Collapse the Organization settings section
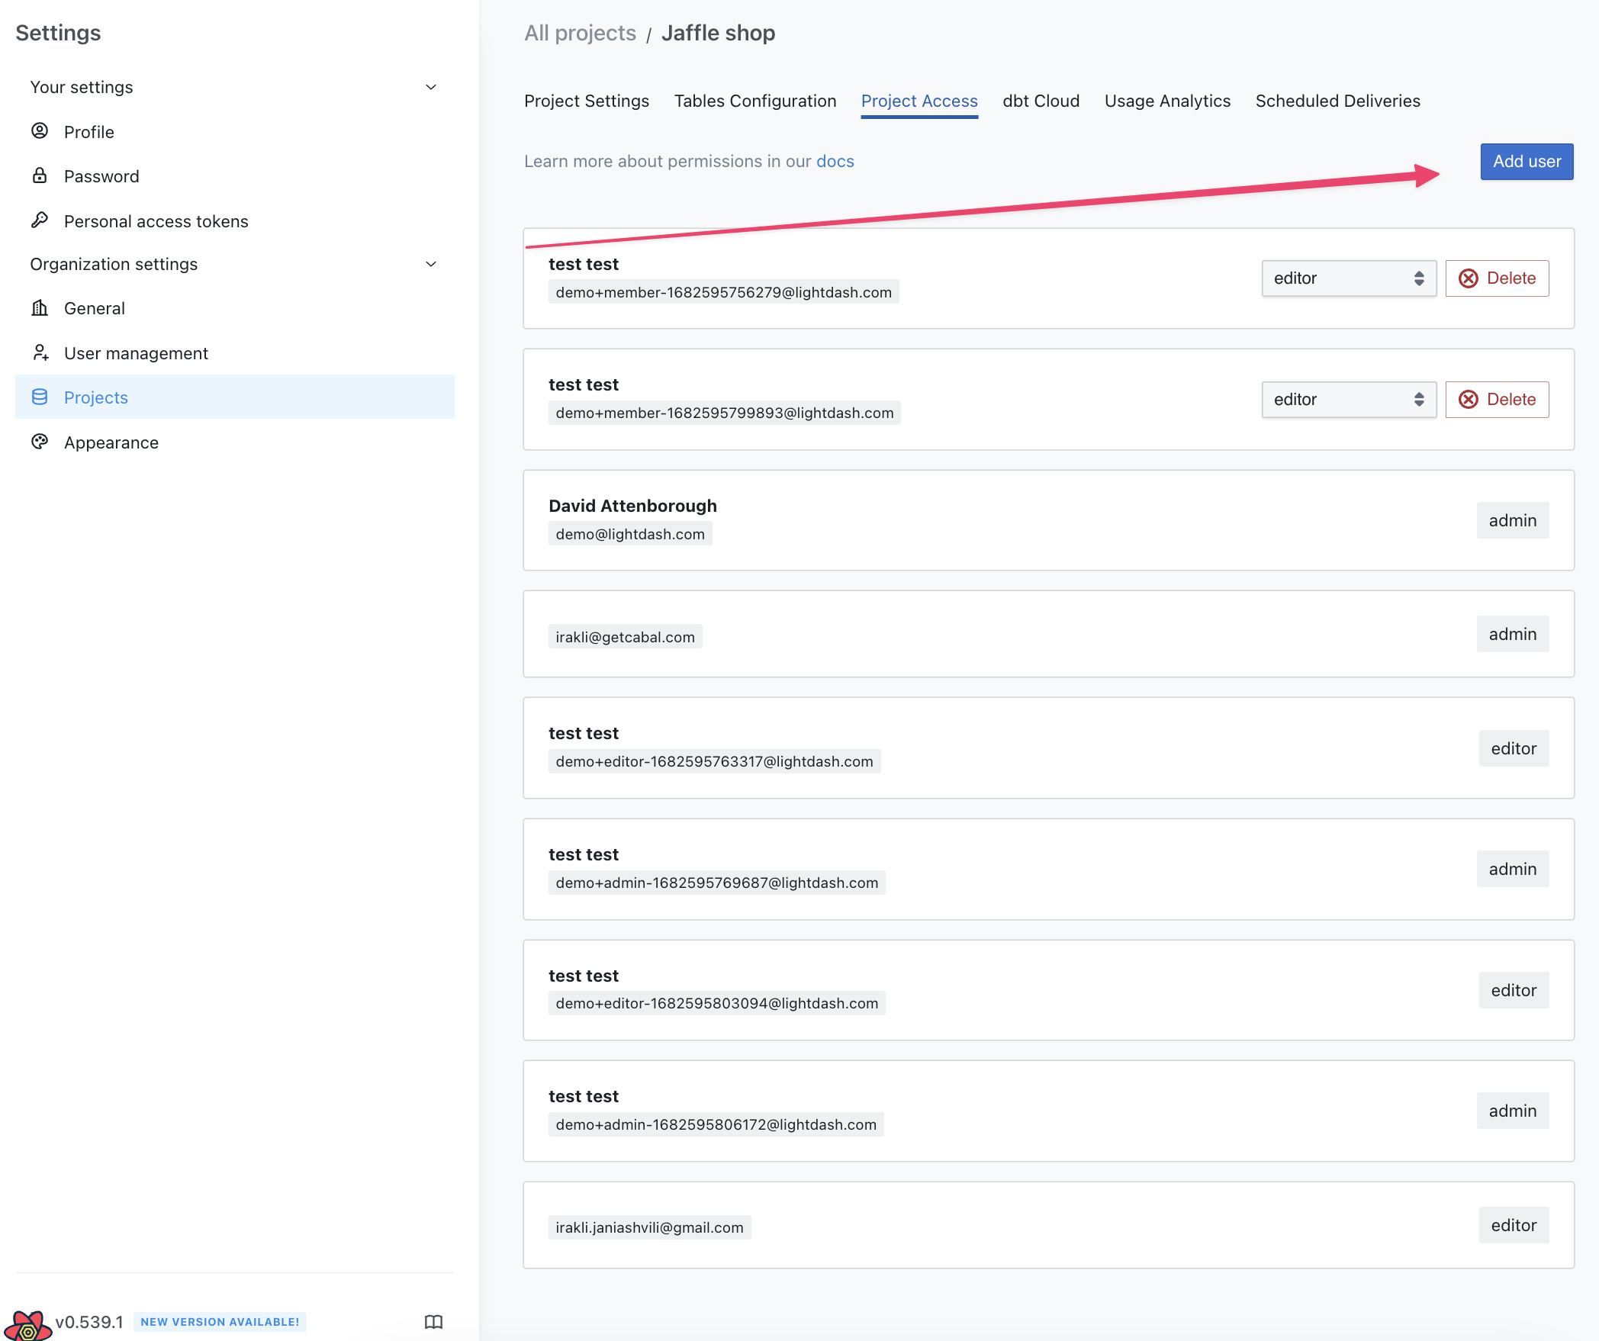The image size is (1599, 1341). coord(430,263)
